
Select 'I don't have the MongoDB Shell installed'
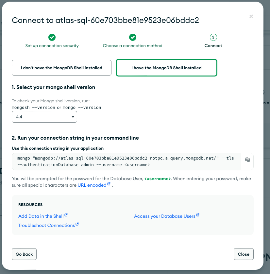[61, 68]
